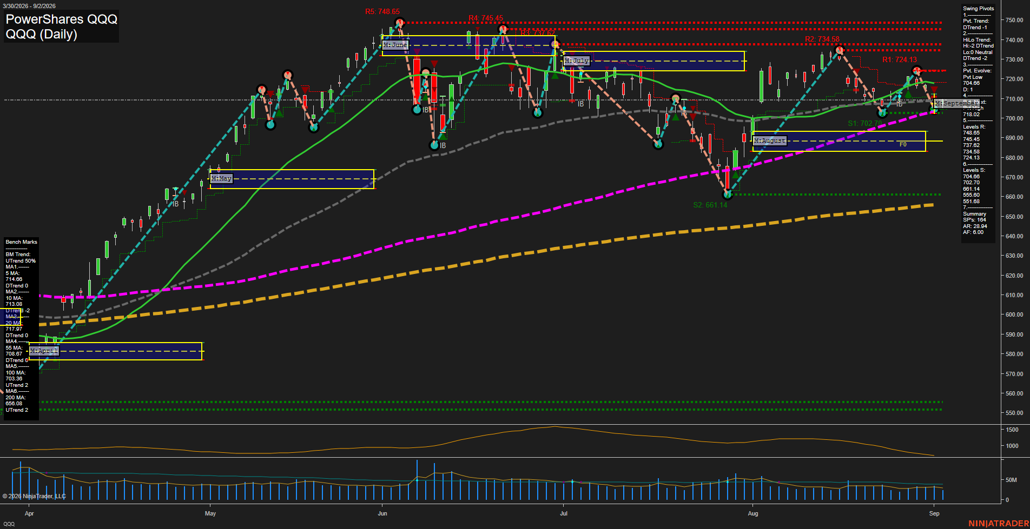This screenshot has width=1030, height=529.
Task: Select the QQQ (Daily) interval label
Action: point(42,34)
